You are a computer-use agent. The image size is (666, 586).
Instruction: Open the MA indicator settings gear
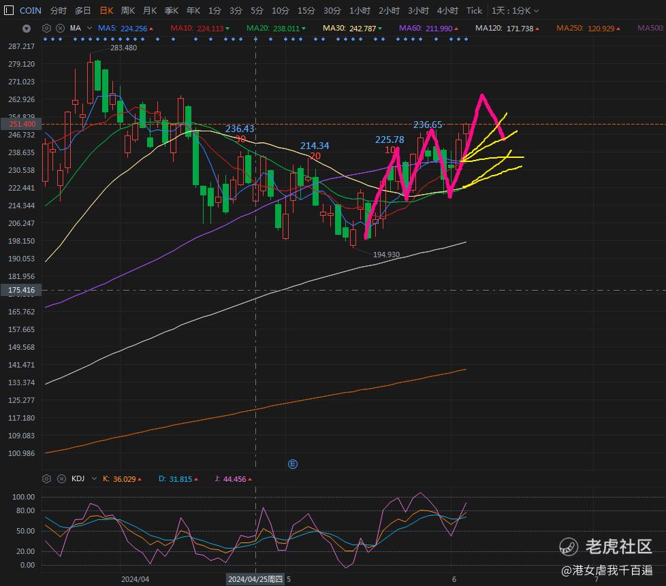click(47, 29)
